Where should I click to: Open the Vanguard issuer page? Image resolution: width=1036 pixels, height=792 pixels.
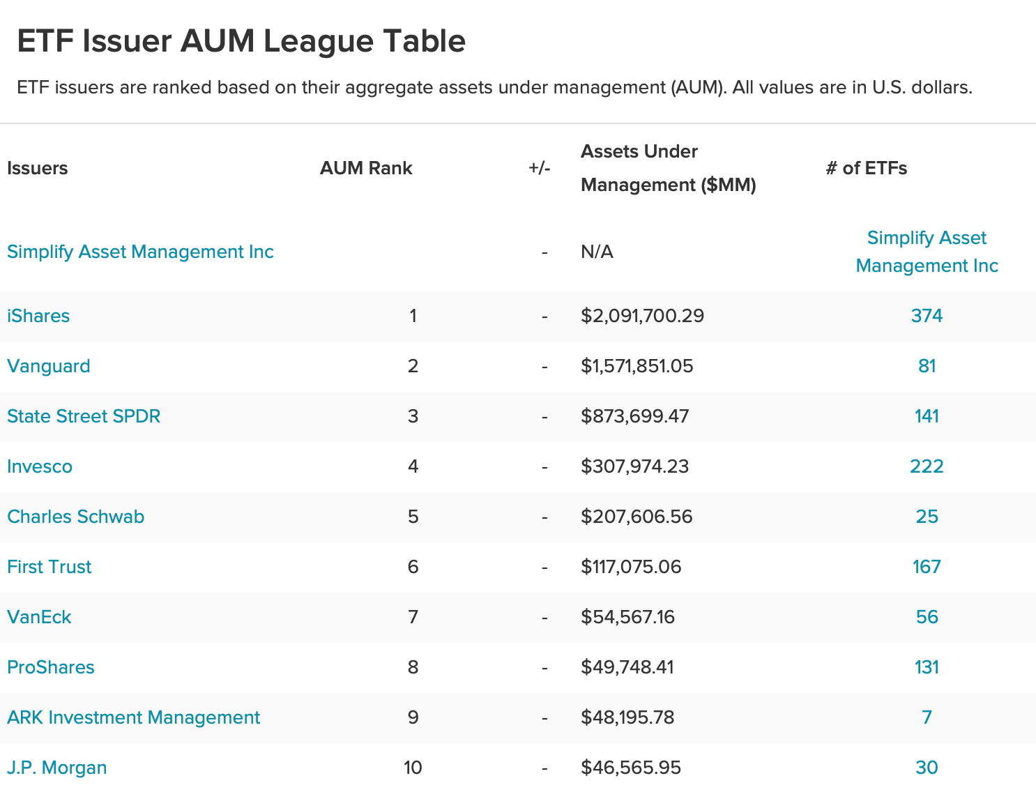[49, 366]
